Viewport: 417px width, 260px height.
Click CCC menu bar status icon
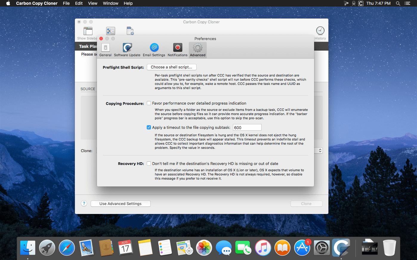pyautogui.click(x=361, y=3)
